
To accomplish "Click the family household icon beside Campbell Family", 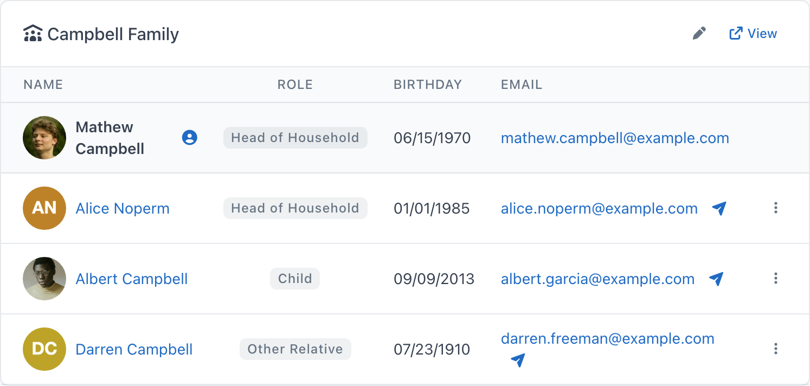I will [x=33, y=34].
